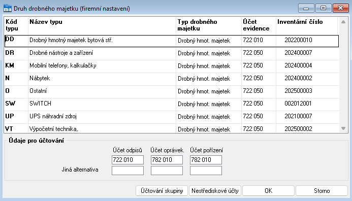Image resolution: width=352 pixels, height=201 pixels.
Task: Click the Účet odpisů field with 722 010
Action: point(127,160)
